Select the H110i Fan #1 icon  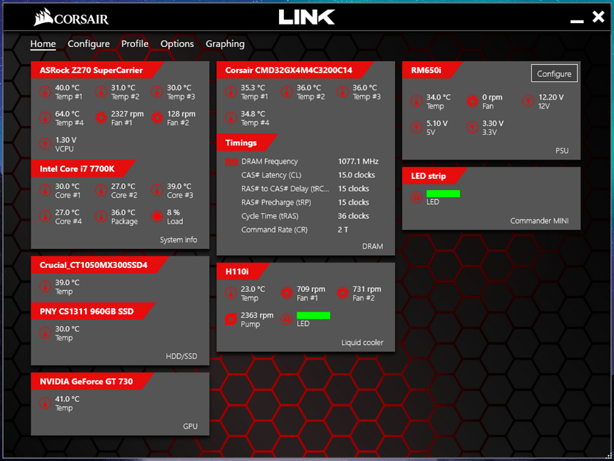(x=287, y=293)
